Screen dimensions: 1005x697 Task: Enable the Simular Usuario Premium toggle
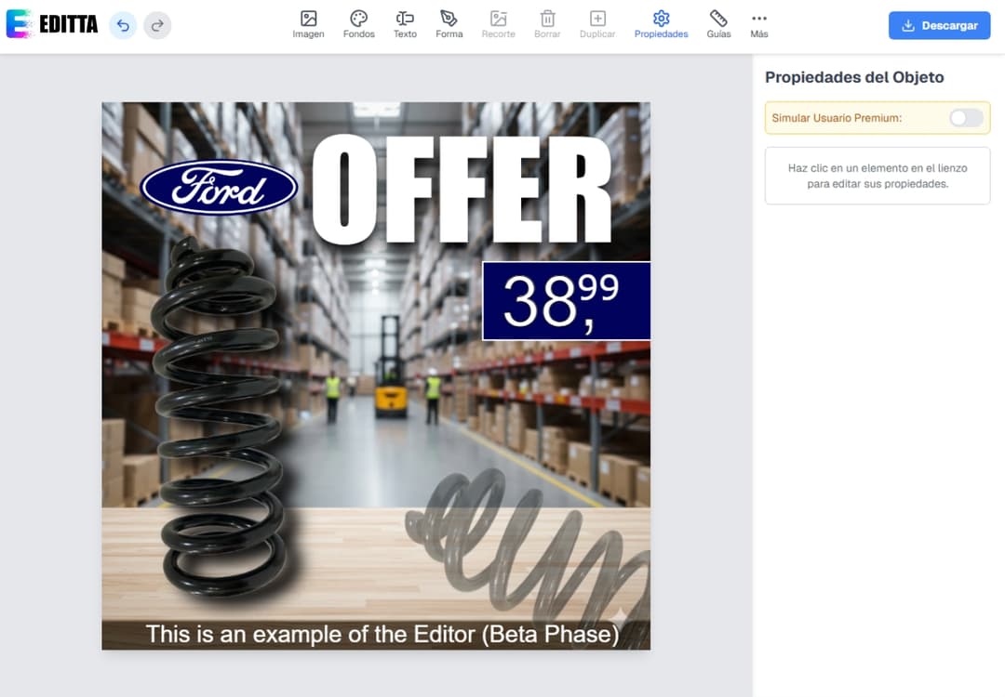pos(965,118)
